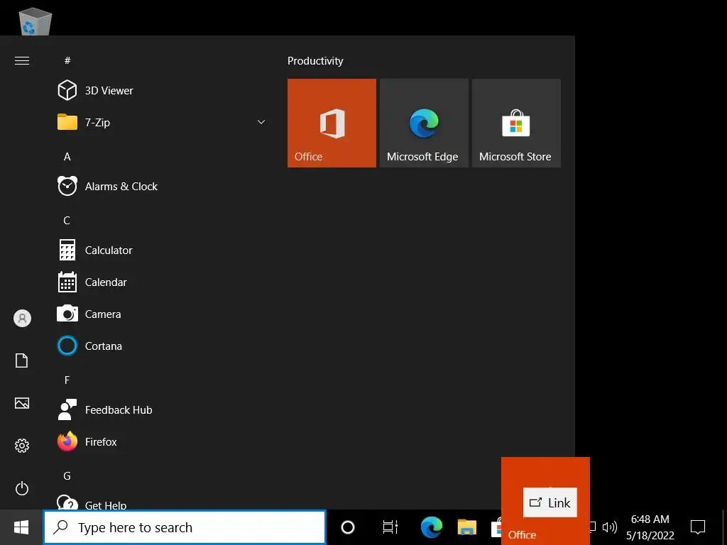Launch Firefox from the app list
The image size is (727, 545).
(163, 442)
